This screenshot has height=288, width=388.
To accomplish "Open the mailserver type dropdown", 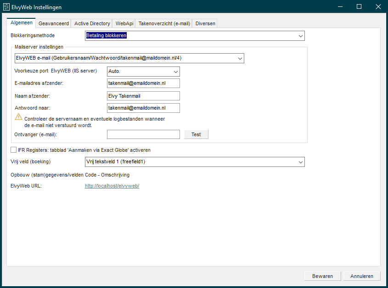I will (x=129, y=58).
